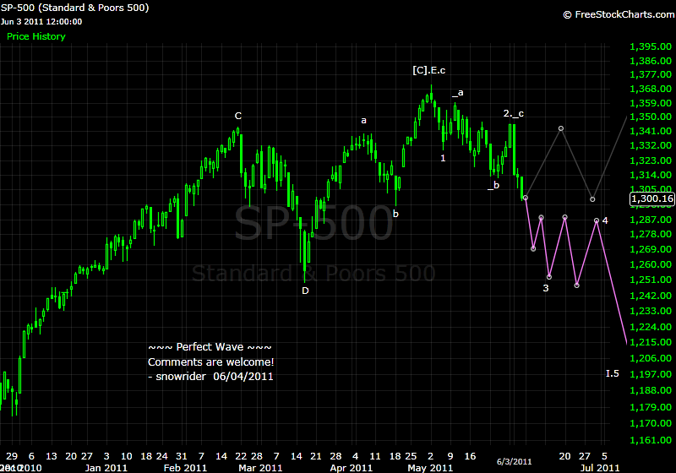This screenshot has width=676, height=473.
Task: Open the FreeStockCharts.com copyright text
Action: point(619,14)
